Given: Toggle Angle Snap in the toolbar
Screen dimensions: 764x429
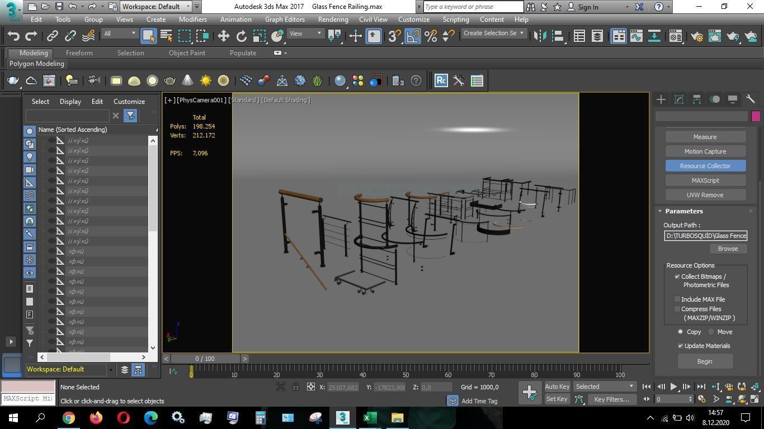Looking at the screenshot, I should pos(412,36).
